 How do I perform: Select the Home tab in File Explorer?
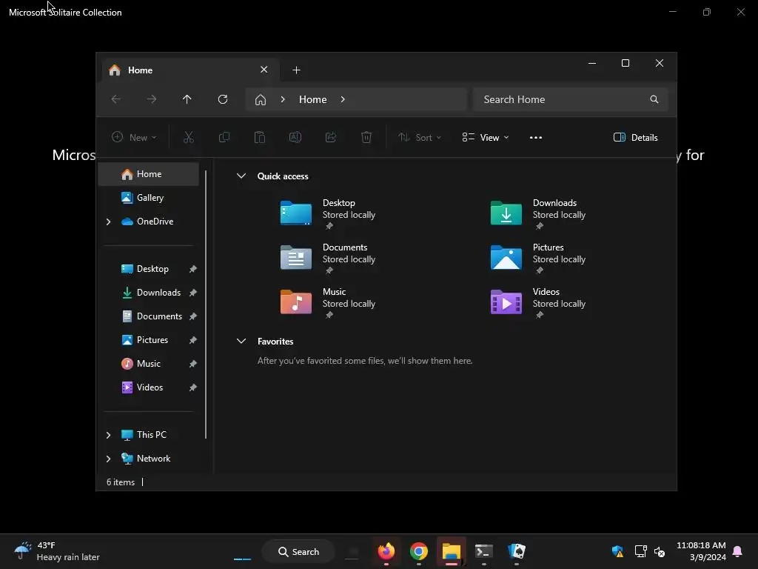click(x=189, y=70)
